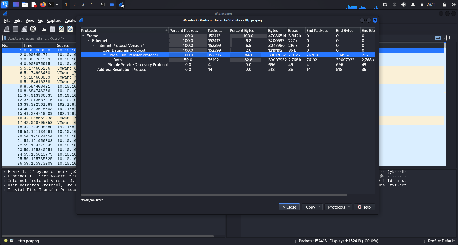
Task: Collapse the Trivial File Transfer Protocol row
Action: tap(105, 55)
